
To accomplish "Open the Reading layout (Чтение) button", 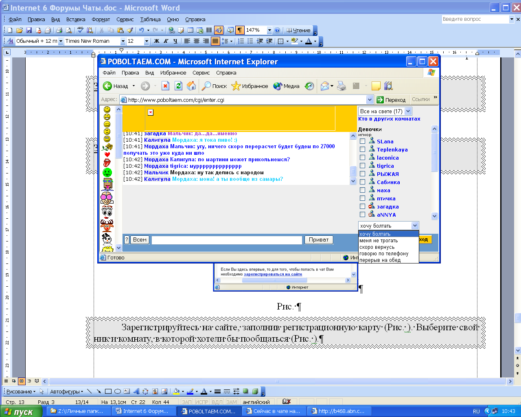I will click(x=298, y=30).
